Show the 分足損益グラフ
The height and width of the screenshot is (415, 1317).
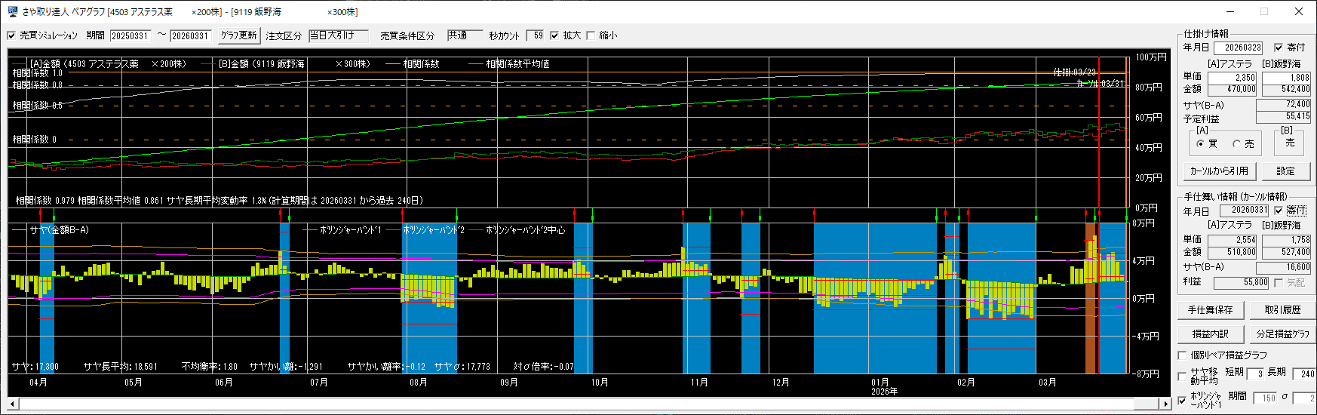point(1282,334)
